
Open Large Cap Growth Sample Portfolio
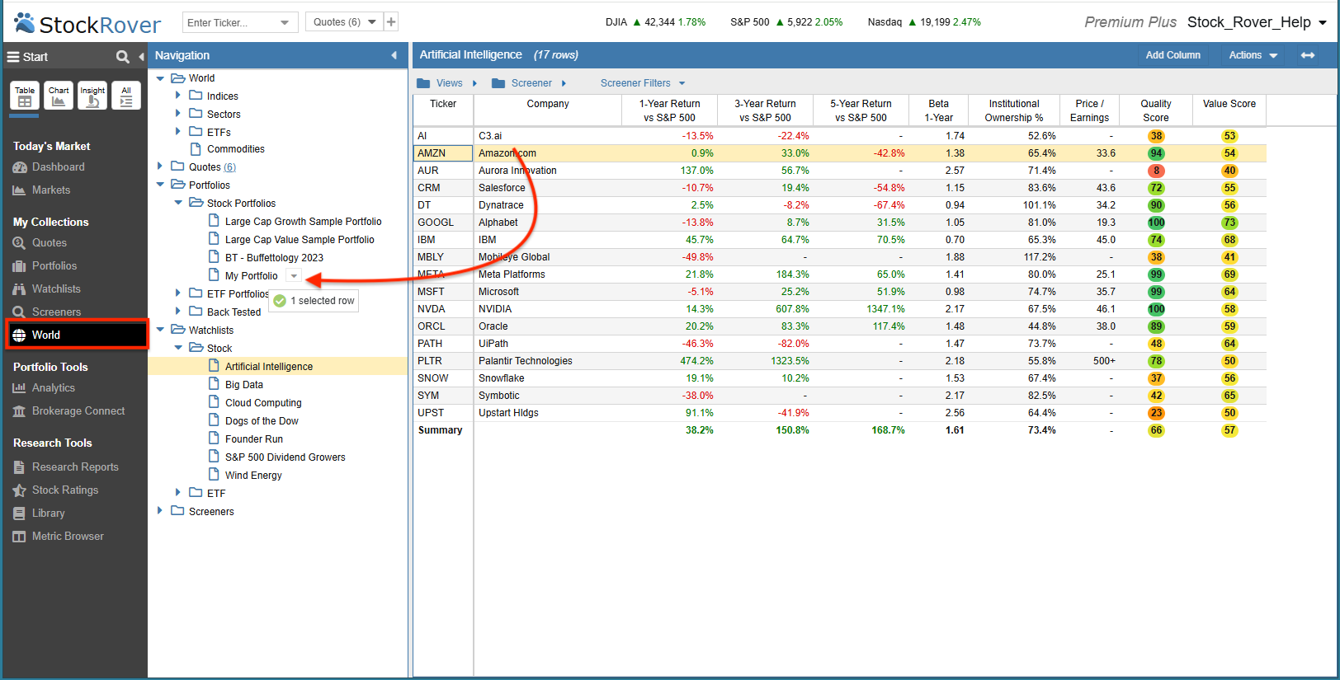(303, 222)
